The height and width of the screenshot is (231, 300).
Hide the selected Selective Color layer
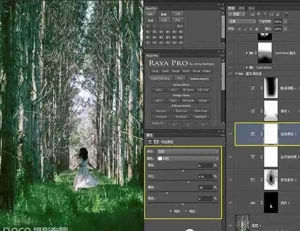coord(230,134)
